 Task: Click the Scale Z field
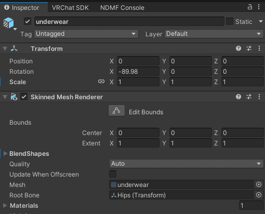pyautogui.click(x=243, y=82)
